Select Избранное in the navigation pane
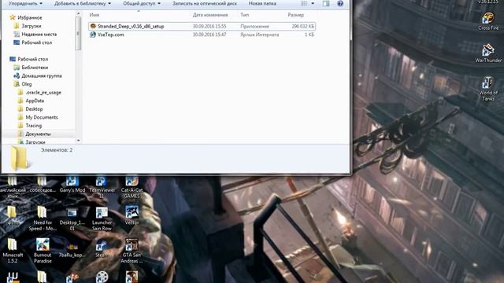 pos(26,17)
